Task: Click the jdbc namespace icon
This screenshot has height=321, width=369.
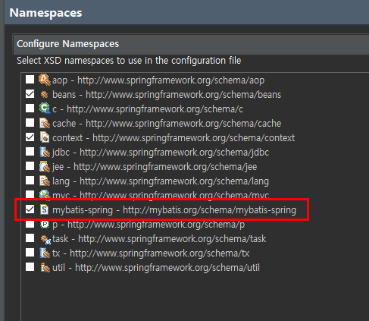Action: (x=45, y=152)
